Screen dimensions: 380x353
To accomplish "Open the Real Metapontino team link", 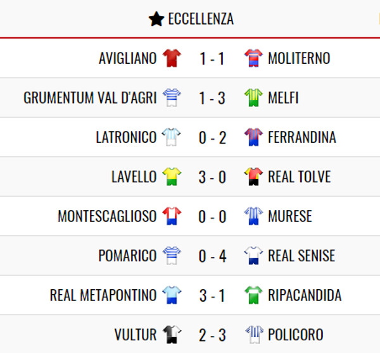I will tap(103, 295).
